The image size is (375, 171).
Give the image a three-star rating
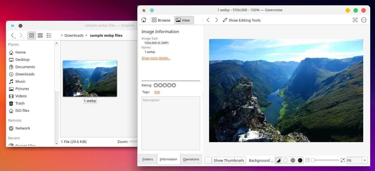tap(165, 85)
